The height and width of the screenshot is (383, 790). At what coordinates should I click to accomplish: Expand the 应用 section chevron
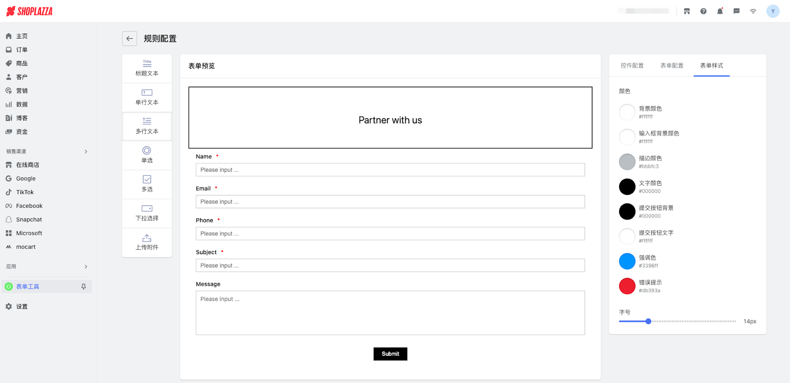tap(86, 267)
